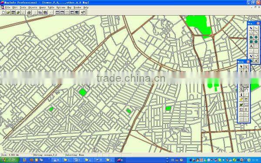
Task: Click the Open Table folder icon
Action: 8,13
